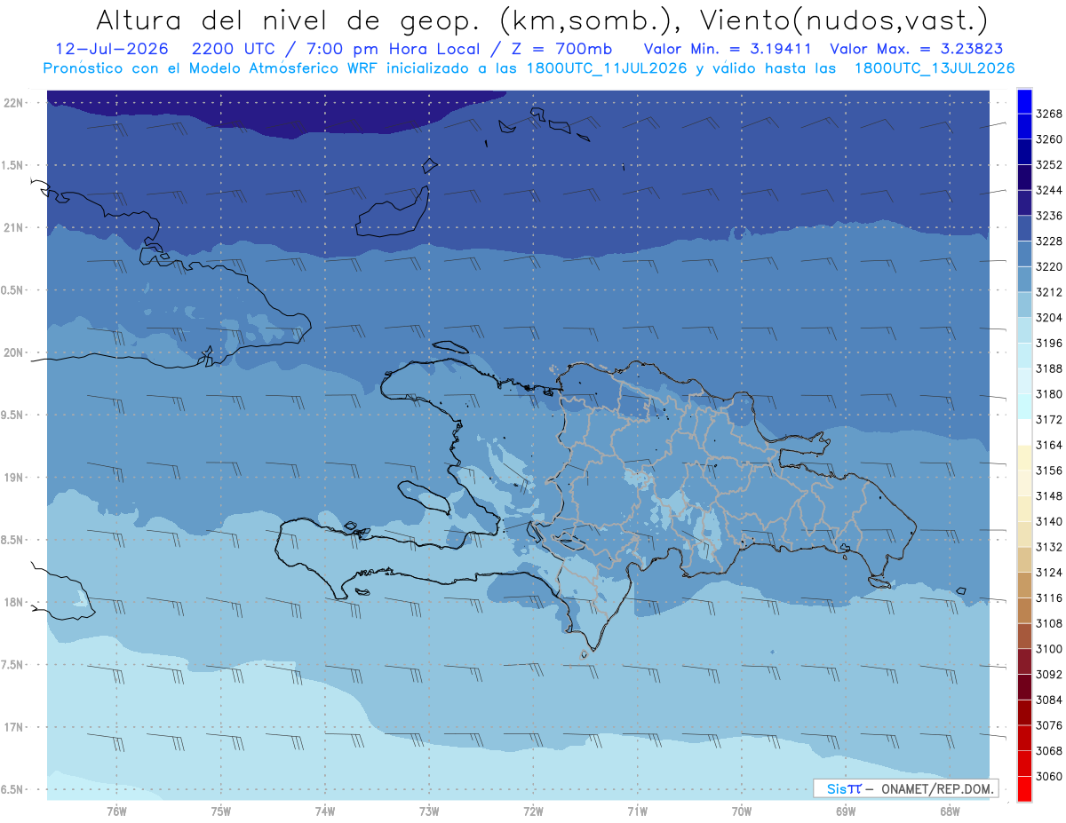Click the colorbar label '3116'
Screen dimensions: 1066x823
click(x=1049, y=598)
